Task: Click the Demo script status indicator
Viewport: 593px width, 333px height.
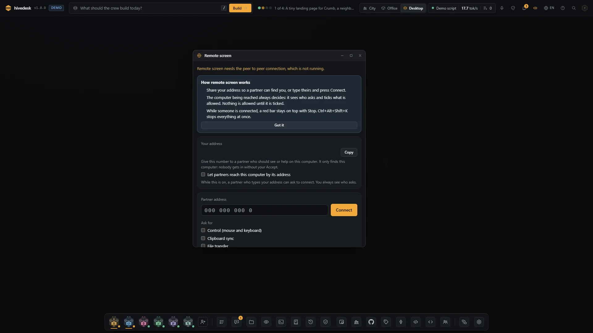Action: [444, 8]
